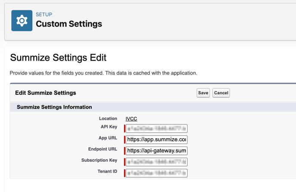Image resolution: width=296 pixels, height=192 pixels.
Task: Click the Custom Settings page title
Action: click(69, 24)
